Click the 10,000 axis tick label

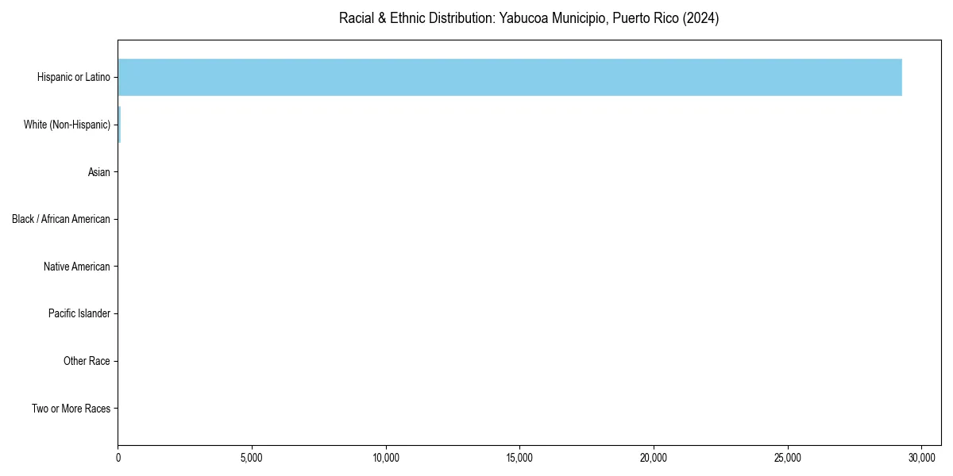[x=387, y=458]
